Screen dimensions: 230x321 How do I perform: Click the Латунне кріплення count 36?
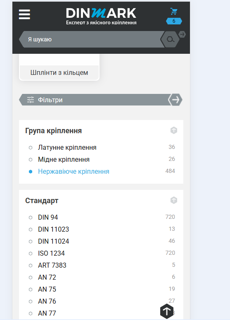172,147
